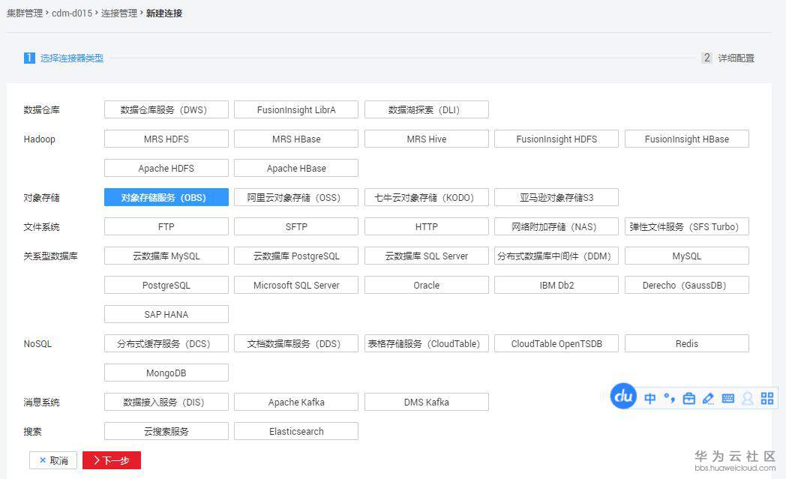Select FusionInsight HDFS connector
The width and height of the screenshot is (786, 479).
556,139
